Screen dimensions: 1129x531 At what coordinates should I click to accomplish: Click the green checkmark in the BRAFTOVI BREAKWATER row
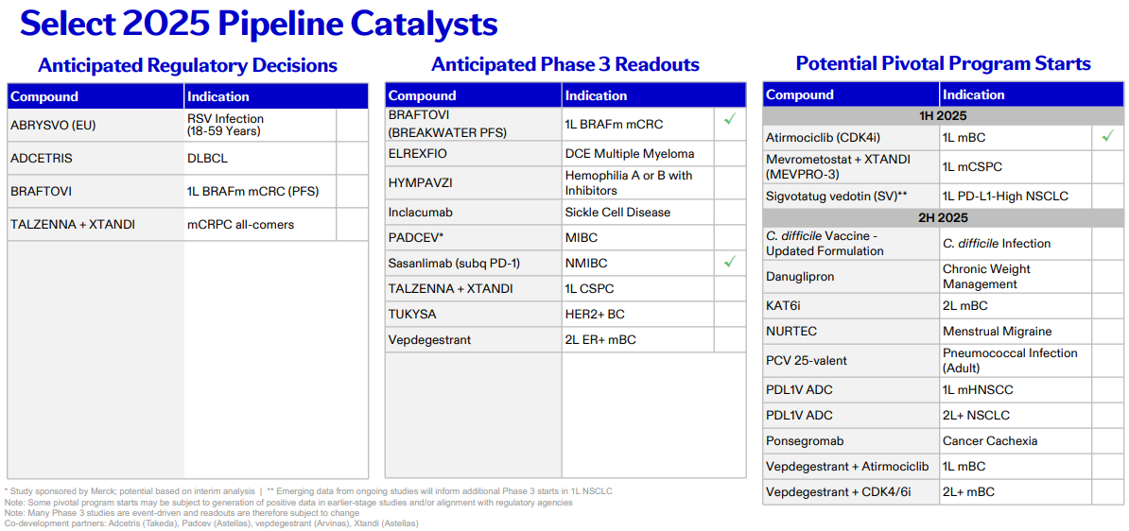click(729, 119)
